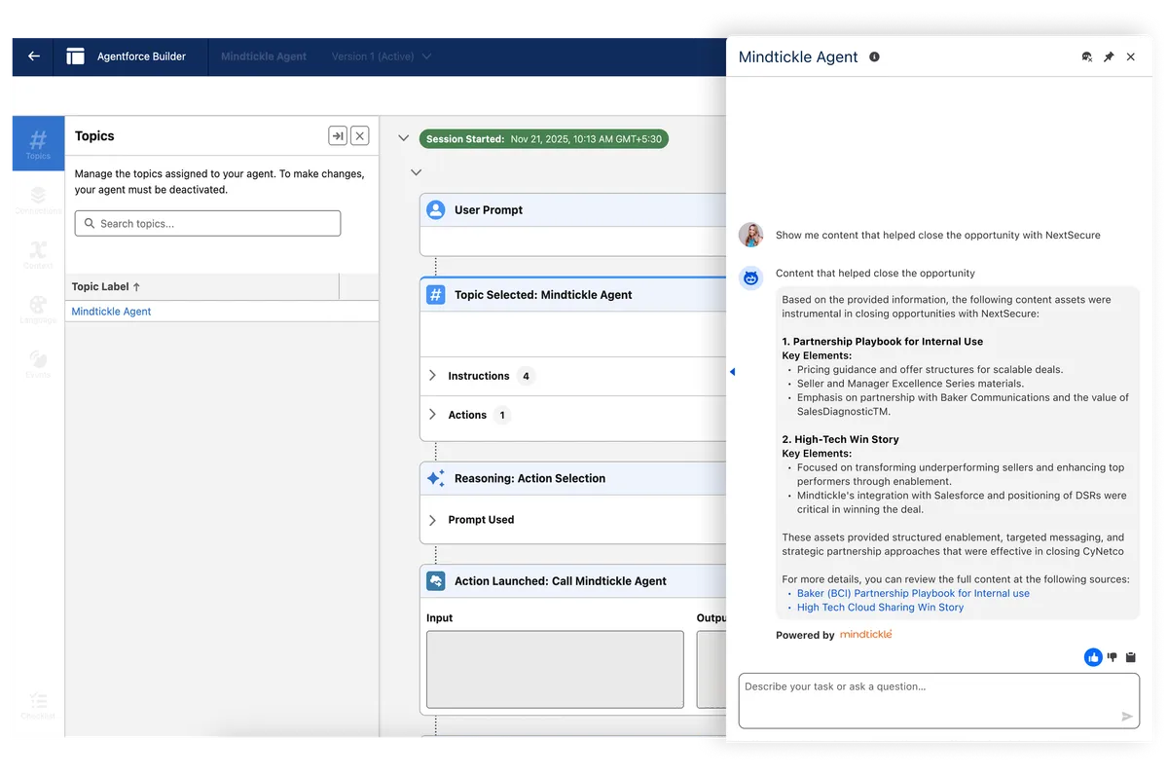Click the Topic Selected hashtag icon
The image size is (1168, 777).
pos(436,294)
